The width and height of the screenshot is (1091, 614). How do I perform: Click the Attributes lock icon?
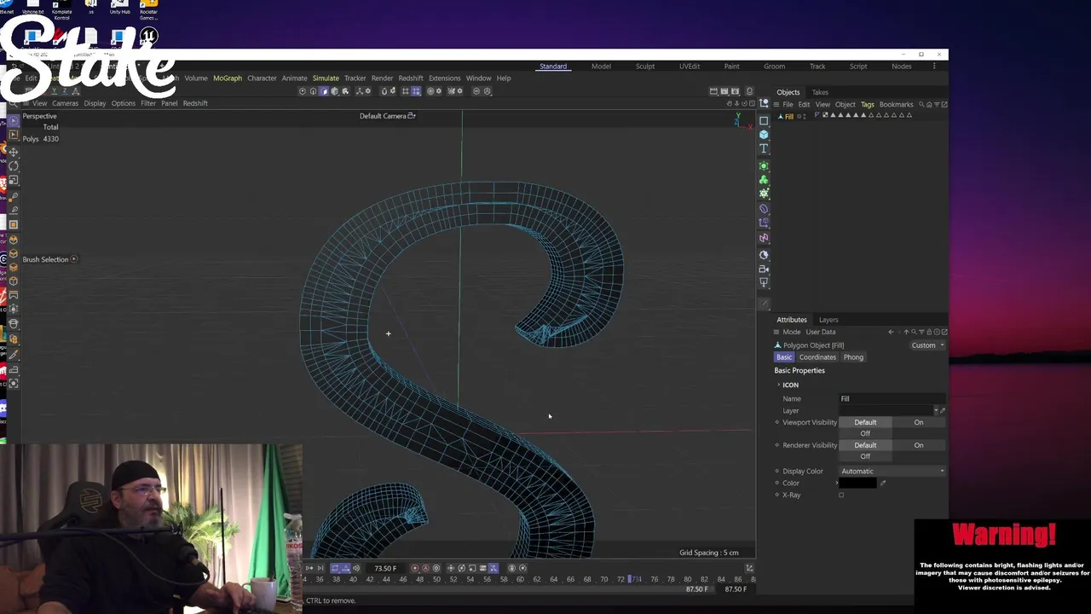(930, 332)
